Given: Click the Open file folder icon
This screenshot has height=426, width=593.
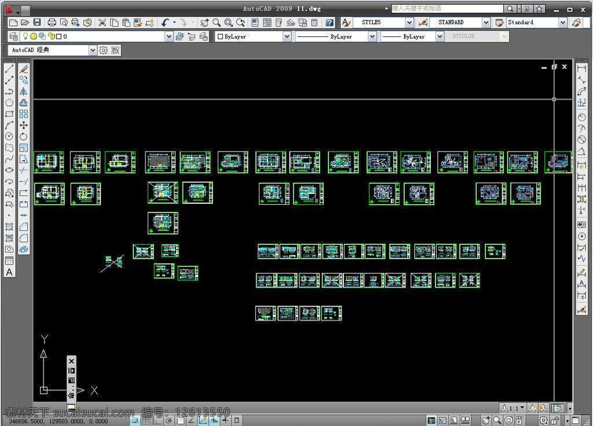Looking at the screenshot, I should point(25,23).
